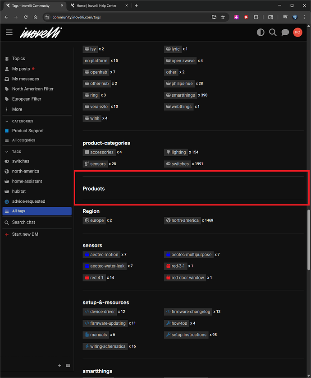Bookmark this page with star icon
Image resolution: width=311 pixels, height=378 pixels.
pos(223,17)
